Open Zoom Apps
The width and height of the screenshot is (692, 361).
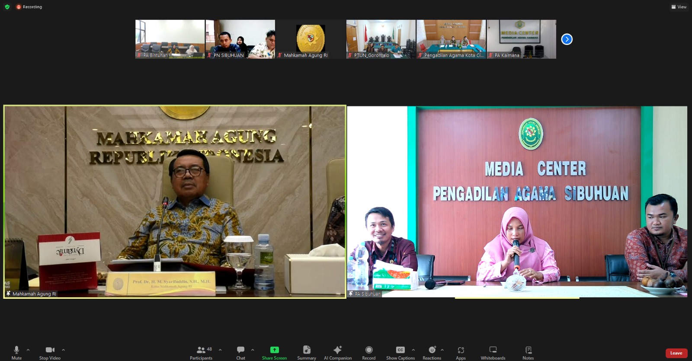tap(461, 352)
